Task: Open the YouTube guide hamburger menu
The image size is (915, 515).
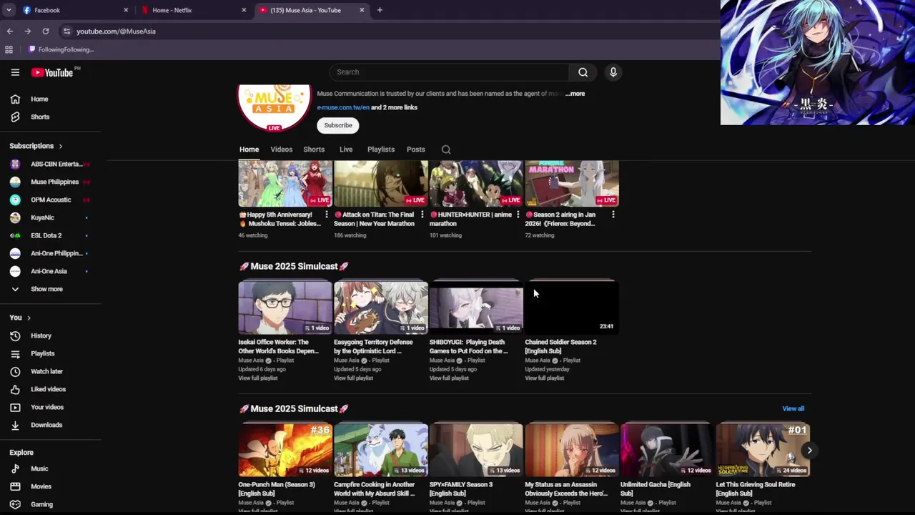Action: coord(15,72)
